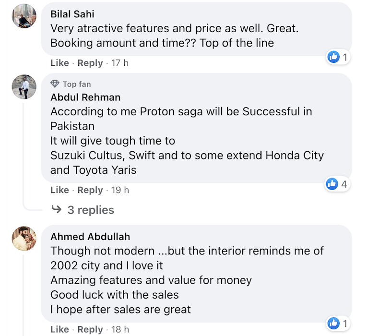This screenshot has height=336, width=379.
Task: Like Ahmed Abdullah's comment
Action: click(x=59, y=329)
